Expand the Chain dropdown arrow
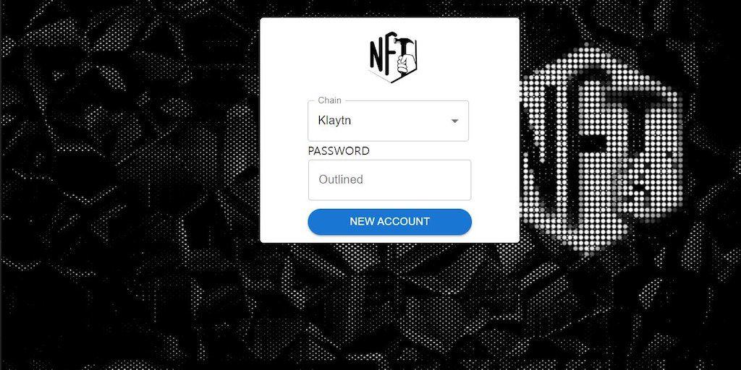Image resolution: width=741 pixels, height=370 pixels. pos(454,121)
